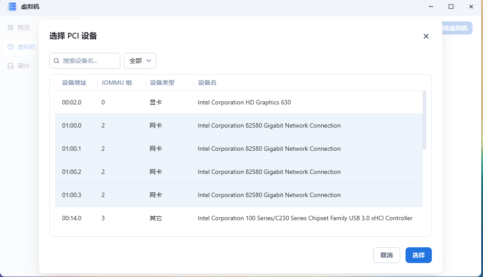Screen dimensions: 483x277
Task: Click the 新建虚拟机 button behind the dialog
Action: [x=457, y=28]
